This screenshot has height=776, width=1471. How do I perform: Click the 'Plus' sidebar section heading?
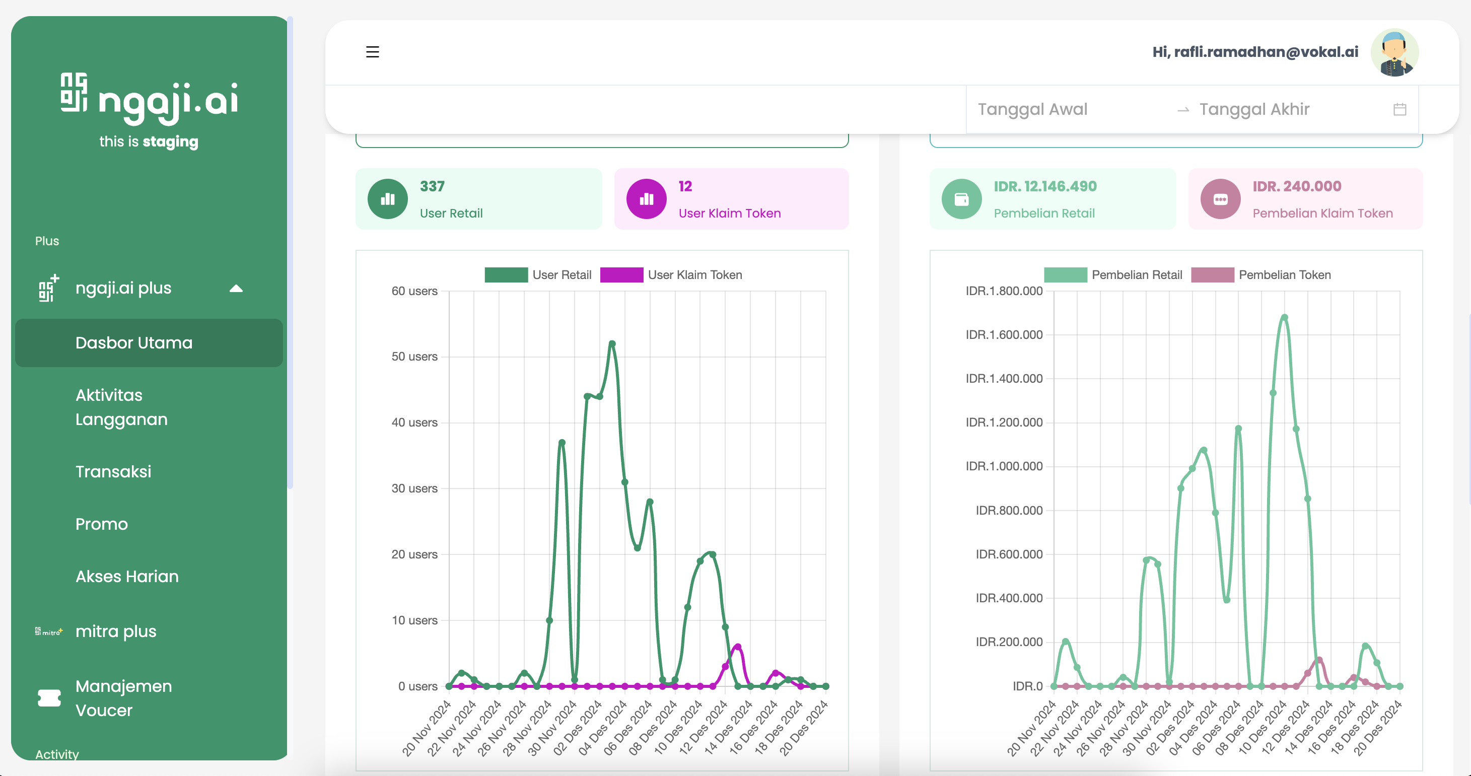[47, 241]
